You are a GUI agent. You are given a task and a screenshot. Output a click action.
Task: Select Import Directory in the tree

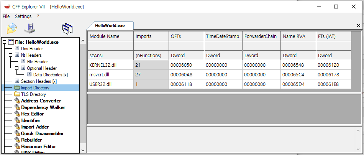coord(35,88)
